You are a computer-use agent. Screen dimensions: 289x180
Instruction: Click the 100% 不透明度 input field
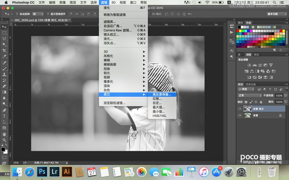[279, 96]
